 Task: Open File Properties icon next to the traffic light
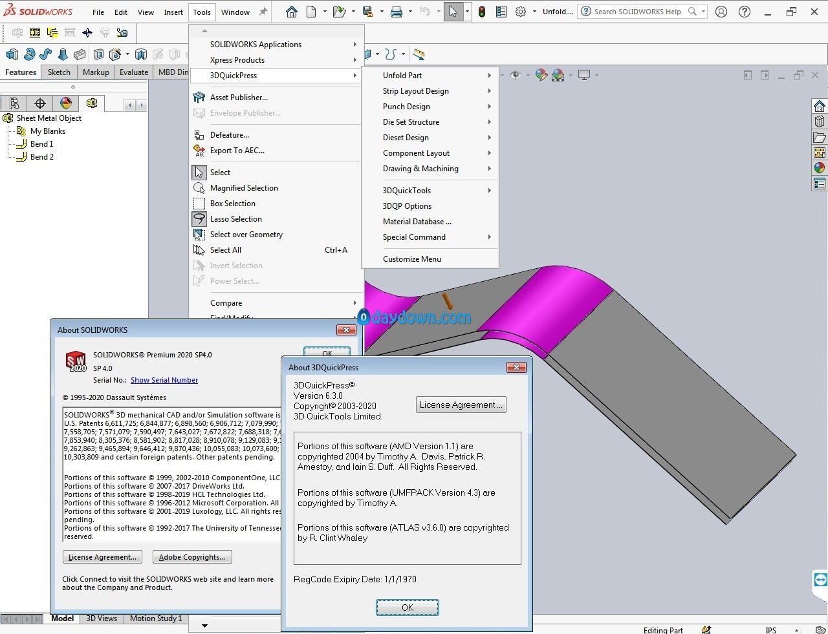pyautogui.click(x=501, y=12)
